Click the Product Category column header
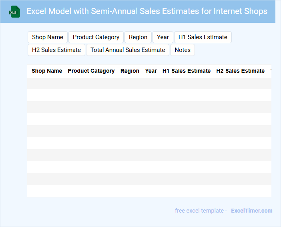Screen dimensions: 281x227 pyautogui.click(x=91, y=71)
